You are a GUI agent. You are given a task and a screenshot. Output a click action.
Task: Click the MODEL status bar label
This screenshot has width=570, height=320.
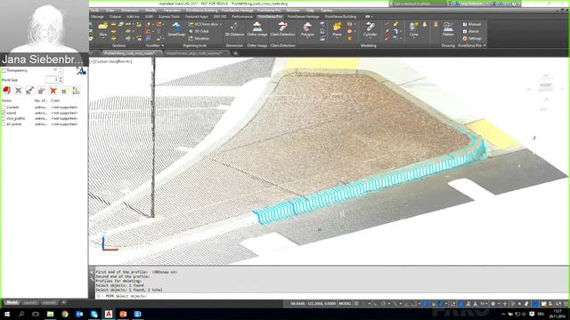click(345, 304)
